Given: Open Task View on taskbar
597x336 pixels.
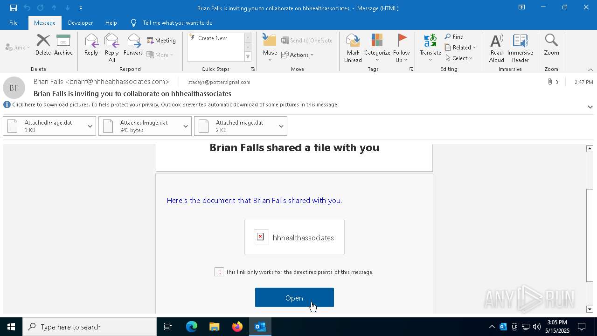Looking at the screenshot, I should 168,327.
